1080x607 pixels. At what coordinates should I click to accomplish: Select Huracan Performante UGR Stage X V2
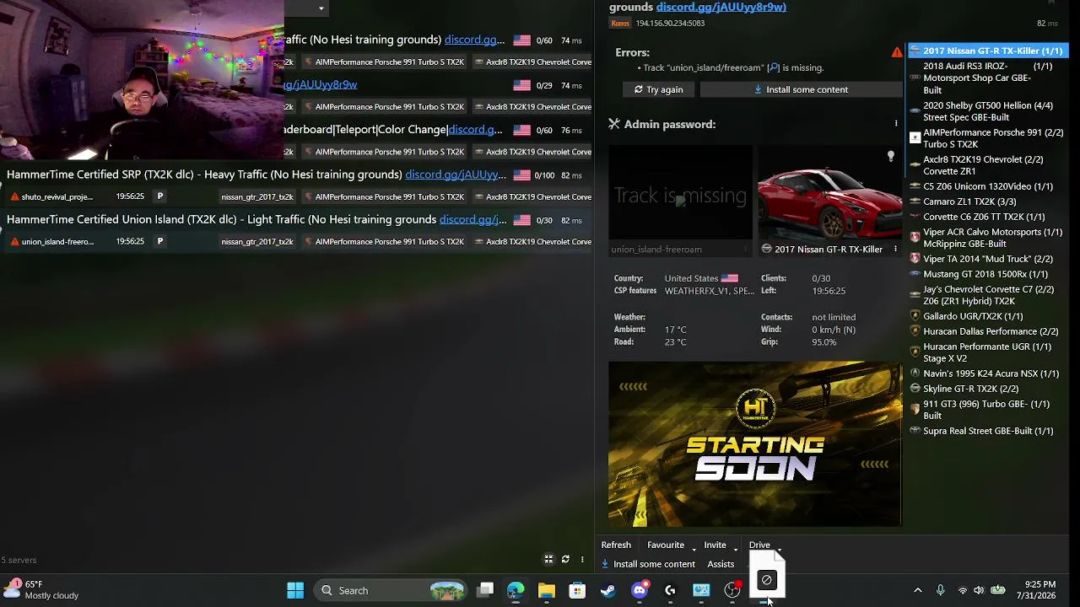(x=988, y=352)
